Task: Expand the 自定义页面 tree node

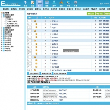Action: point(2,34)
